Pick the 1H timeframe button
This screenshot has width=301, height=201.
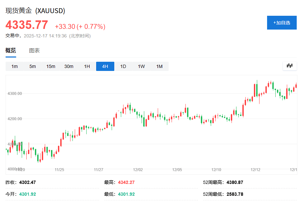pos(87,66)
